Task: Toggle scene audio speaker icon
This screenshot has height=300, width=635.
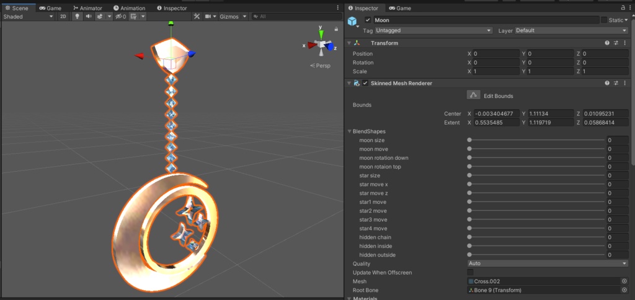Action: (x=89, y=16)
